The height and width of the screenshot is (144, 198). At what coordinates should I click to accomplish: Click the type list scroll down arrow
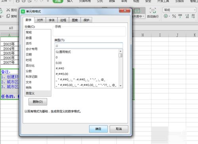coord(120,86)
